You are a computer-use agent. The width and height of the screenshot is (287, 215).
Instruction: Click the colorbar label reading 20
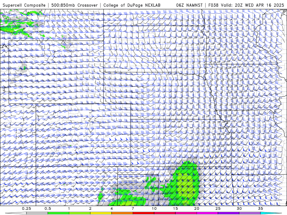(197, 209)
